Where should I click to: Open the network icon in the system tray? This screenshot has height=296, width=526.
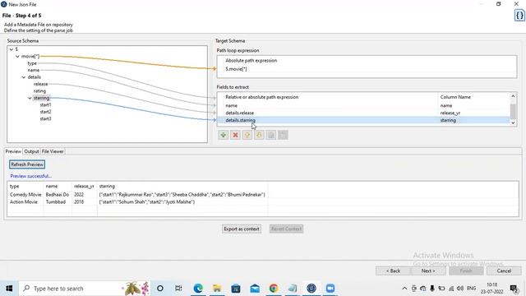(x=451, y=289)
